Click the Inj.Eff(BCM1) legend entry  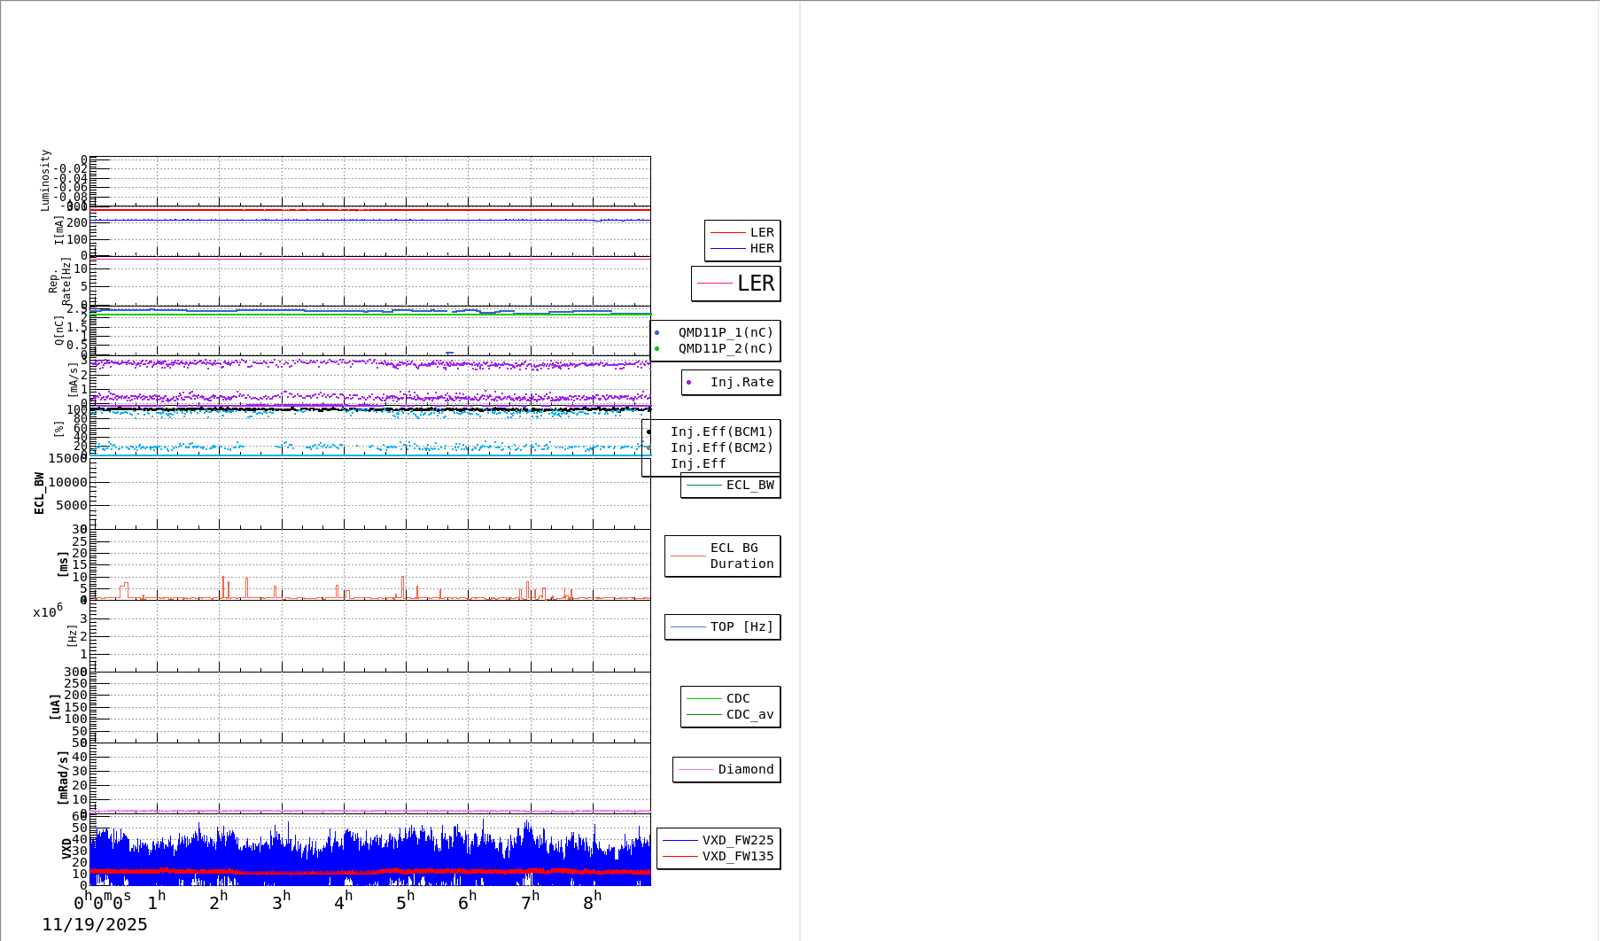point(721,432)
